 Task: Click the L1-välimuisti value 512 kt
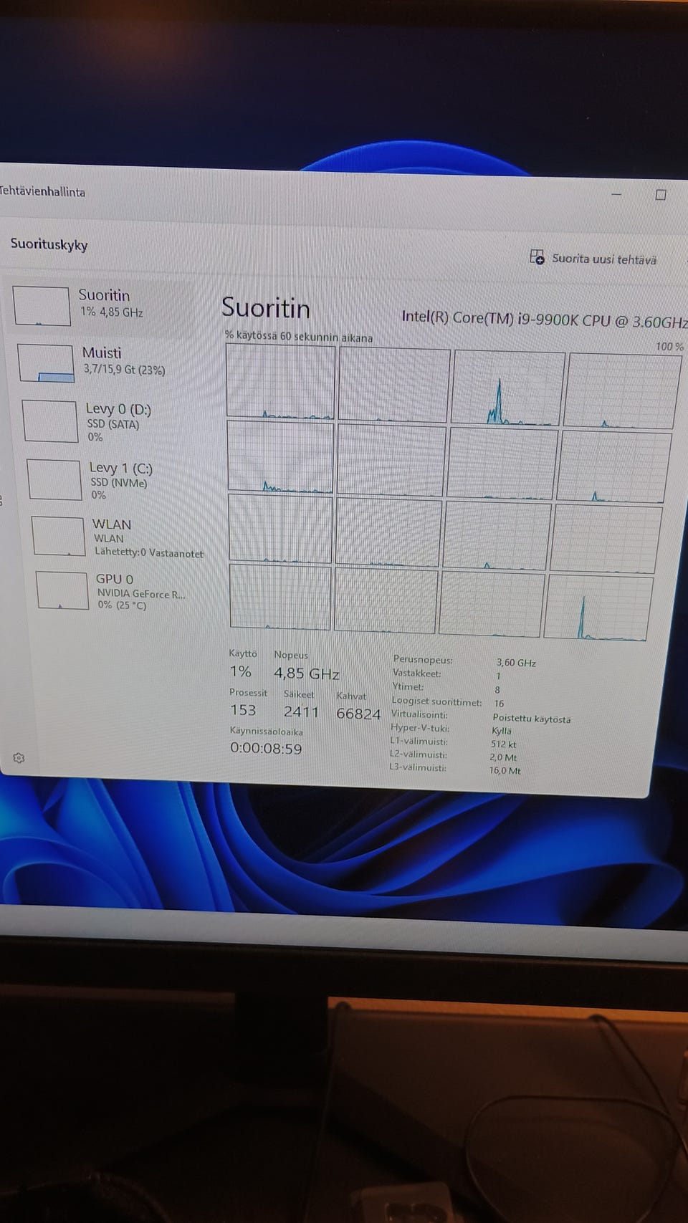click(x=503, y=744)
